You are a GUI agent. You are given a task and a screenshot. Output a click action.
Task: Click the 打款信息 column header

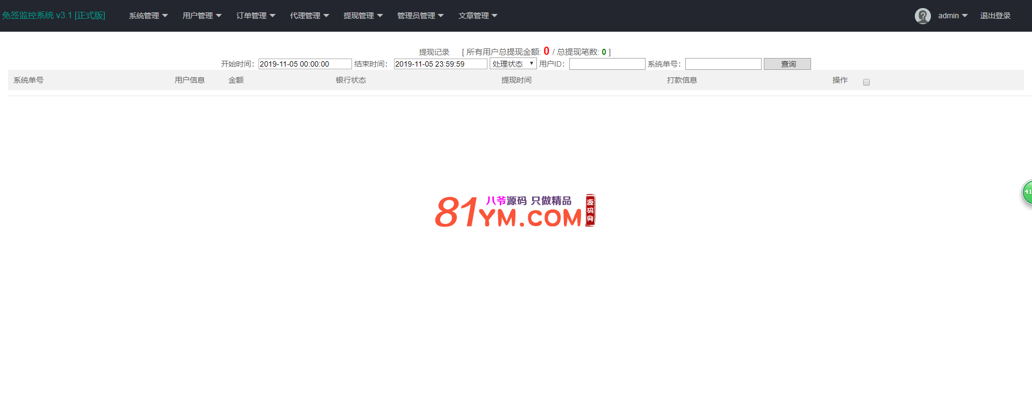click(x=682, y=80)
